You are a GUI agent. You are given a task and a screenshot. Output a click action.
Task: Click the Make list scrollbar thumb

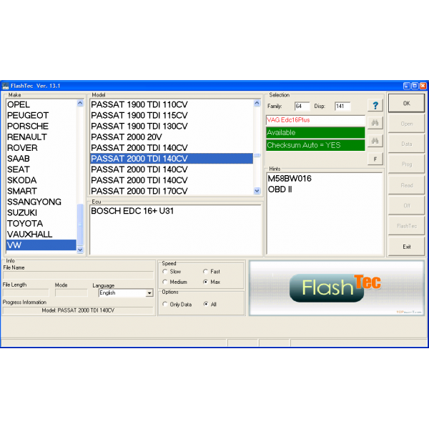80,225
